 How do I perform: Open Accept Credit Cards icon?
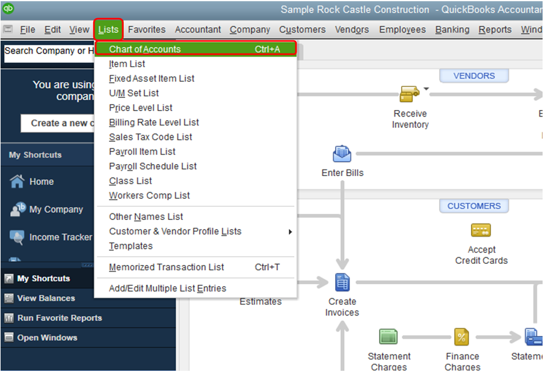tap(481, 230)
